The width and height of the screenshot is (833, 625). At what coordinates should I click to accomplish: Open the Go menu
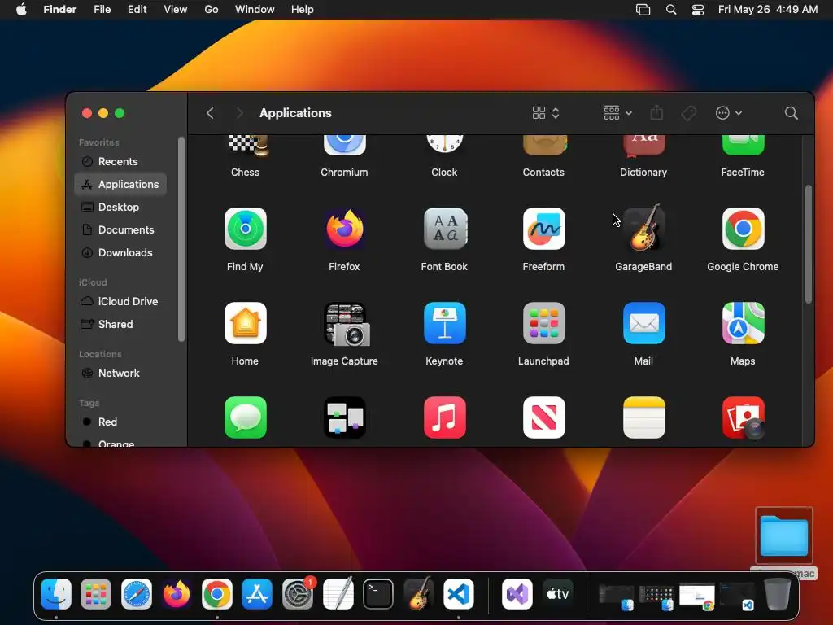pyautogui.click(x=212, y=10)
